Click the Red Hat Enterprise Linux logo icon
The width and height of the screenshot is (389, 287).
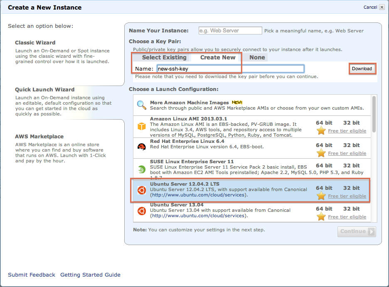(x=142, y=147)
